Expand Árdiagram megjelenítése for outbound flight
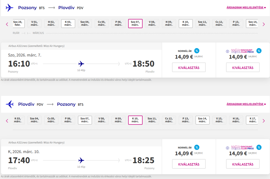This screenshot has height=179, width=270. tap(246, 8)
